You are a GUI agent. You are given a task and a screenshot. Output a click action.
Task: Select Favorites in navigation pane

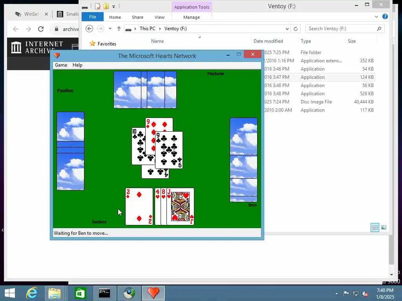[x=107, y=44]
